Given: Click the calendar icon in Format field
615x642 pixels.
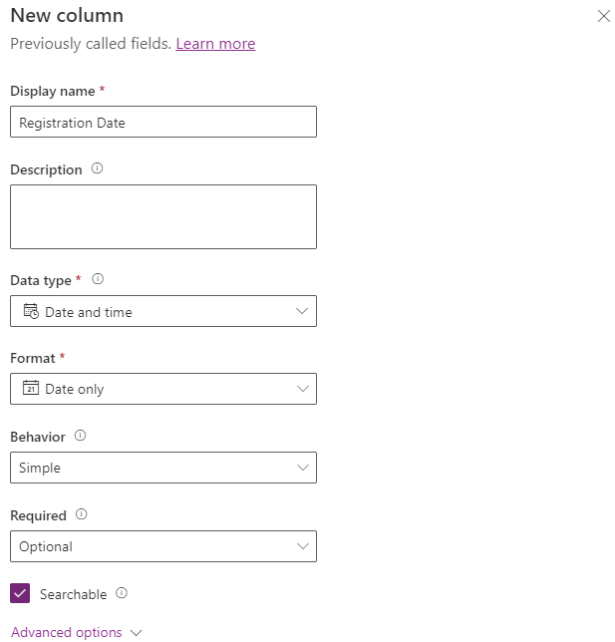Looking at the screenshot, I should tap(30, 389).
